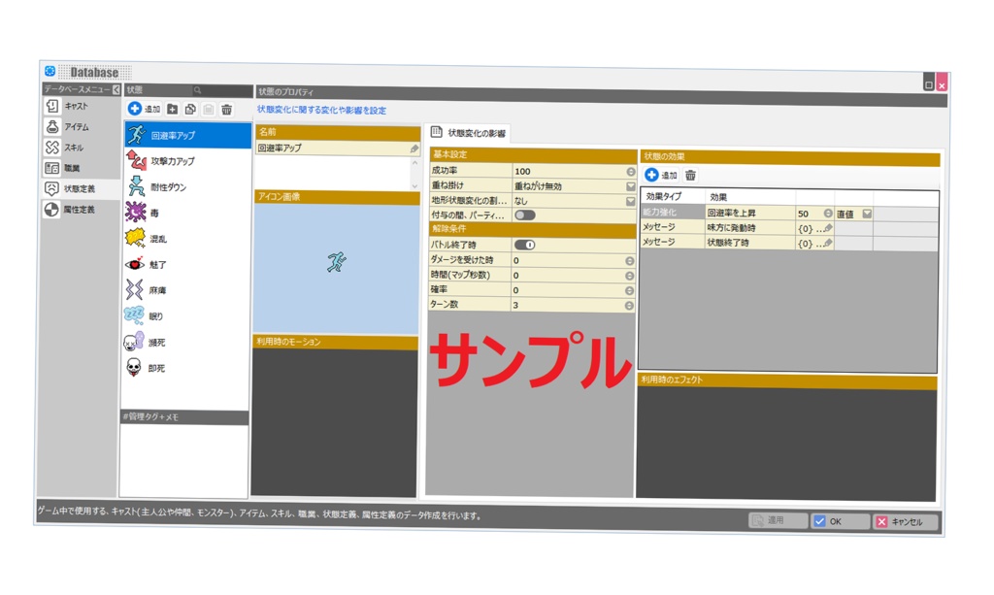Click the up arrow under the name field
This screenshot has width=994, height=595.
[x=415, y=163]
